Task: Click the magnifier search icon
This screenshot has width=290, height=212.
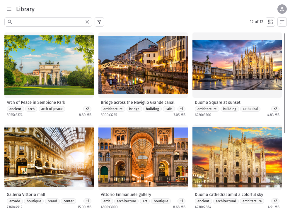Action: click(10, 22)
